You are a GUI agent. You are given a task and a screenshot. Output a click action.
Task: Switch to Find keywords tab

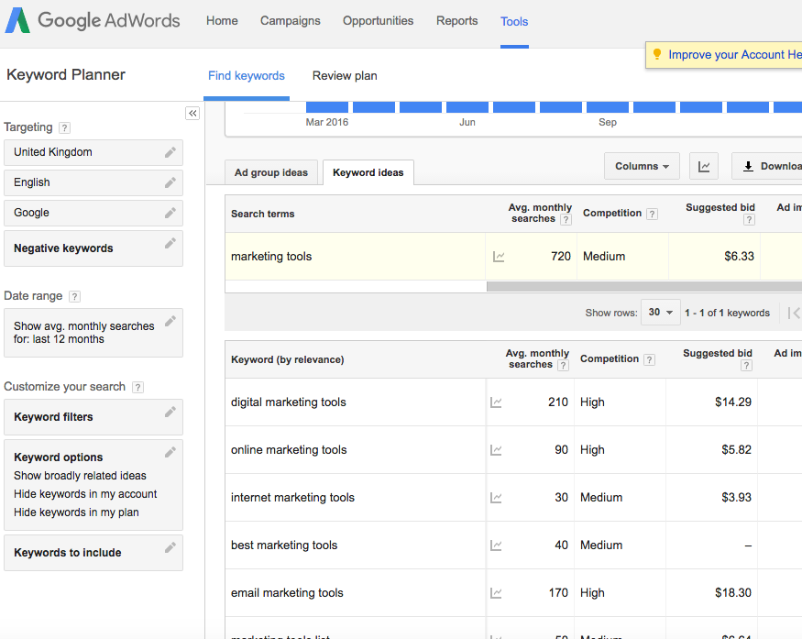coord(246,76)
